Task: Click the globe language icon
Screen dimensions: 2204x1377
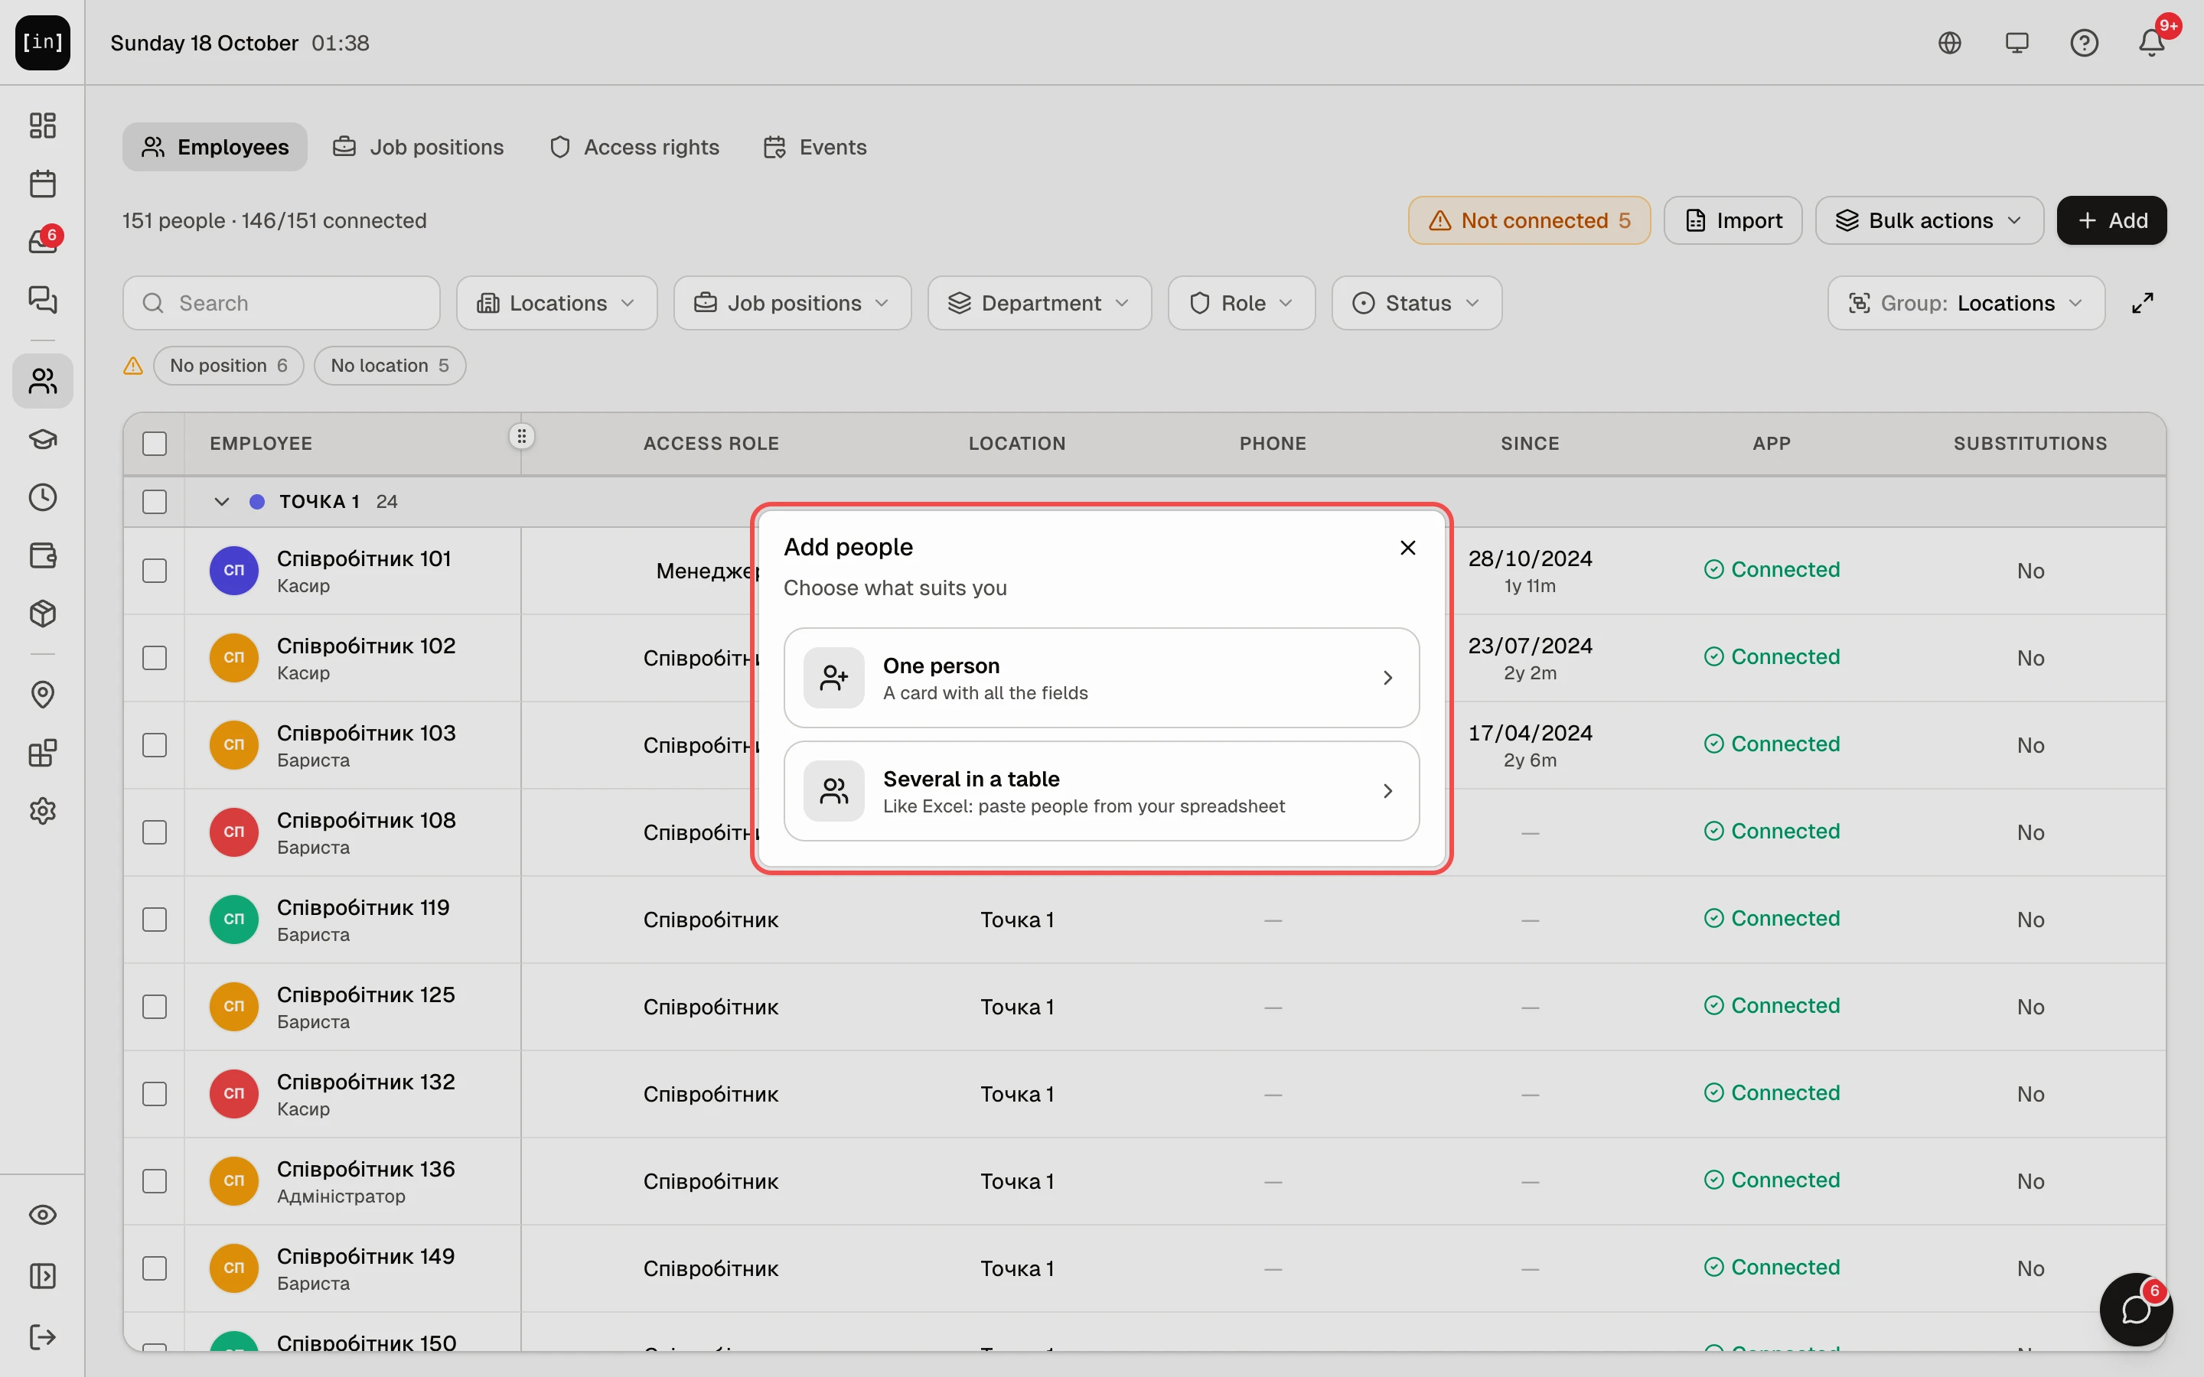Action: point(1949,43)
